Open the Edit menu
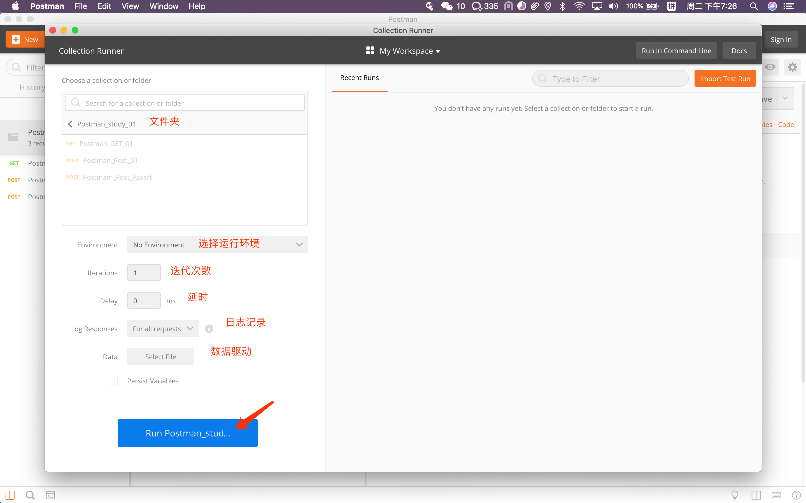 [104, 6]
